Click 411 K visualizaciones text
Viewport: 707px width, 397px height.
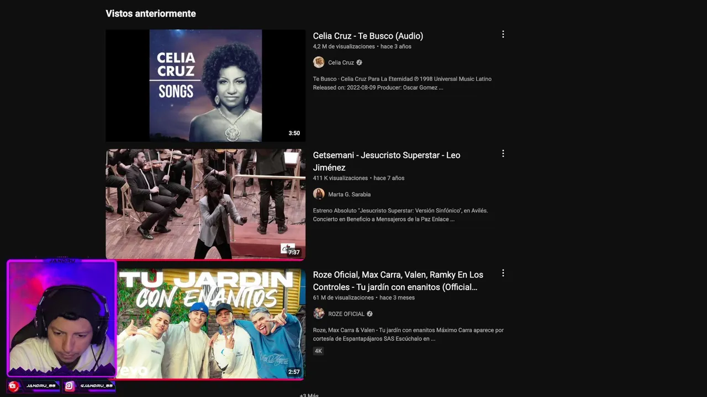340,178
